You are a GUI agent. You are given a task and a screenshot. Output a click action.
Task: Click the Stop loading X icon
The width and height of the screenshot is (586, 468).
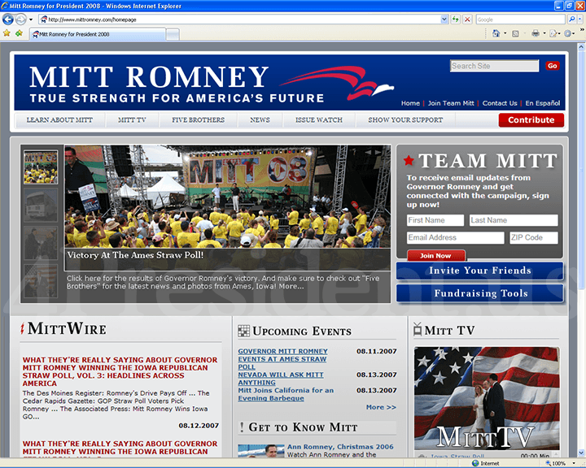[x=467, y=19]
